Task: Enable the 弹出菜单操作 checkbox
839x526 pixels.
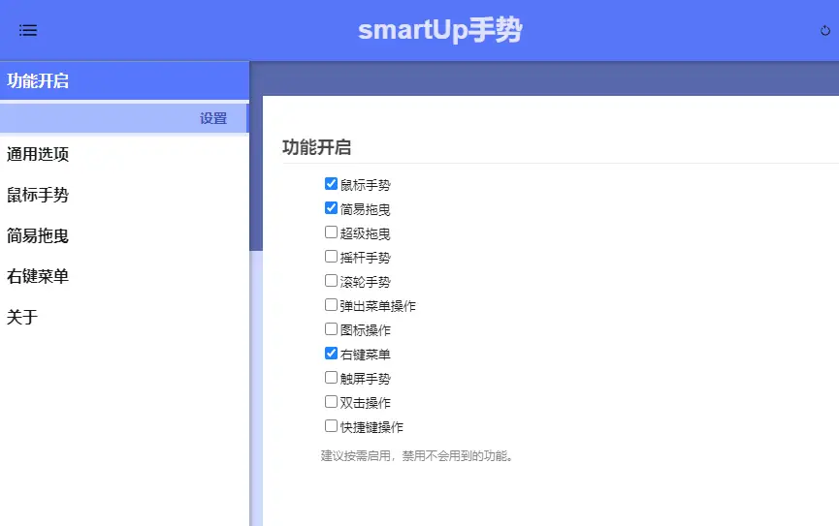Action: point(331,305)
